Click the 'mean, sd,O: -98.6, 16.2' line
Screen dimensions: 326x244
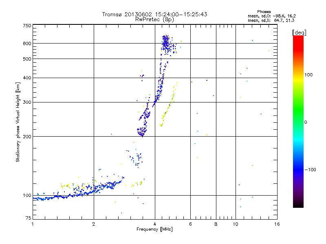pos(271,16)
